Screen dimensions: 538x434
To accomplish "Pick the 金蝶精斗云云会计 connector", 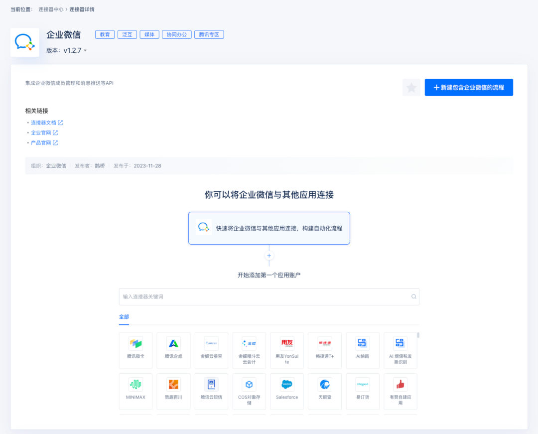I will [249, 350].
